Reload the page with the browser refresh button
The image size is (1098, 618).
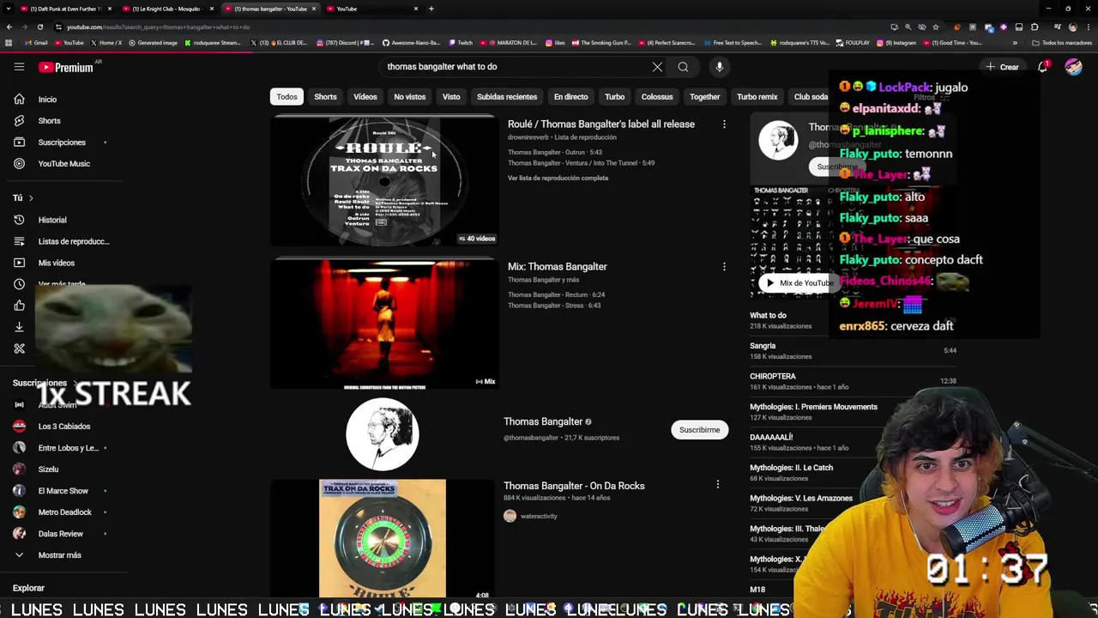[39, 27]
